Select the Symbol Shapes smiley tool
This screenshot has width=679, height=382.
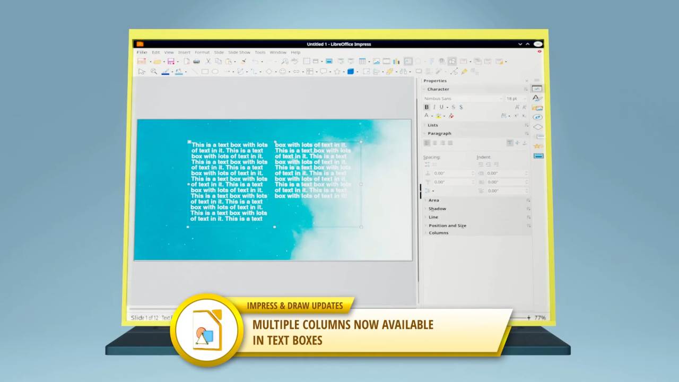click(x=283, y=72)
